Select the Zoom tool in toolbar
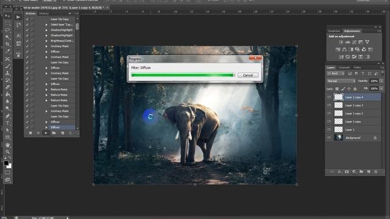 point(7,151)
